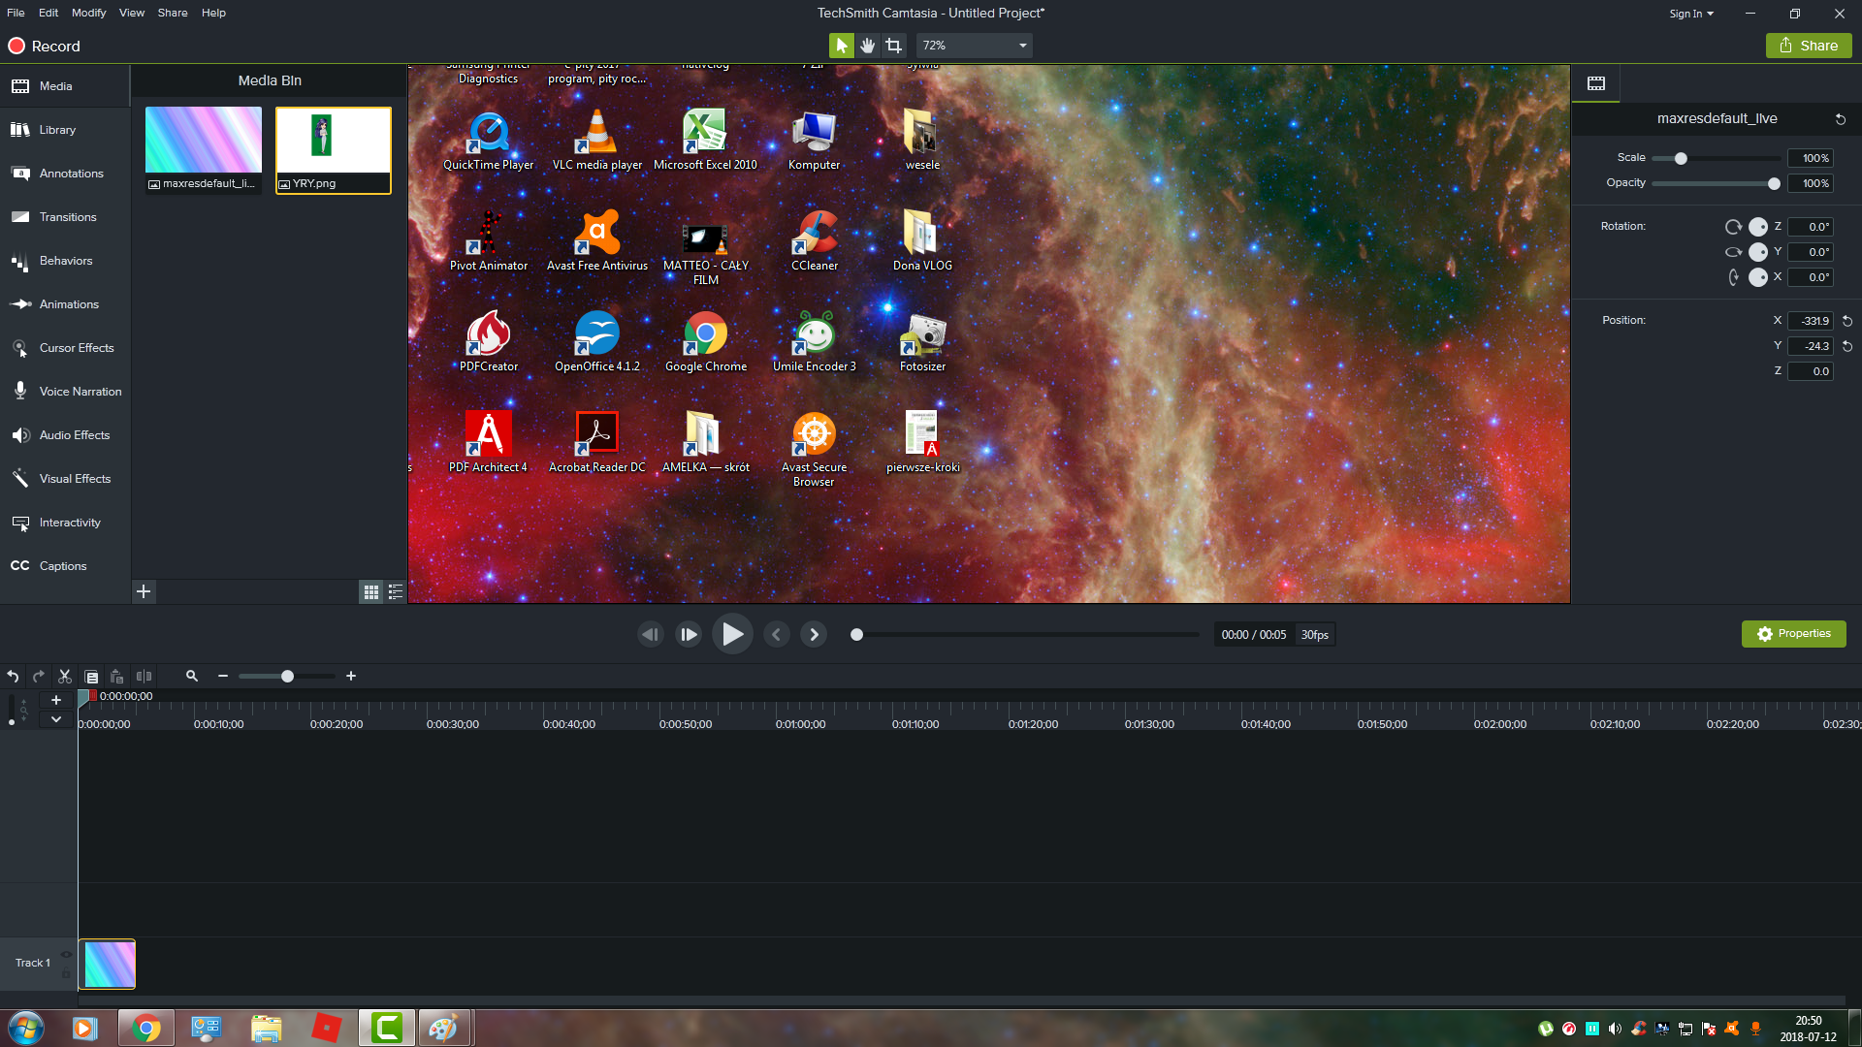This screenshot has width=1862, height=1047.
Task: Click the Undo arrow icon
Action: pyautogui.click(x=13, y=677)
